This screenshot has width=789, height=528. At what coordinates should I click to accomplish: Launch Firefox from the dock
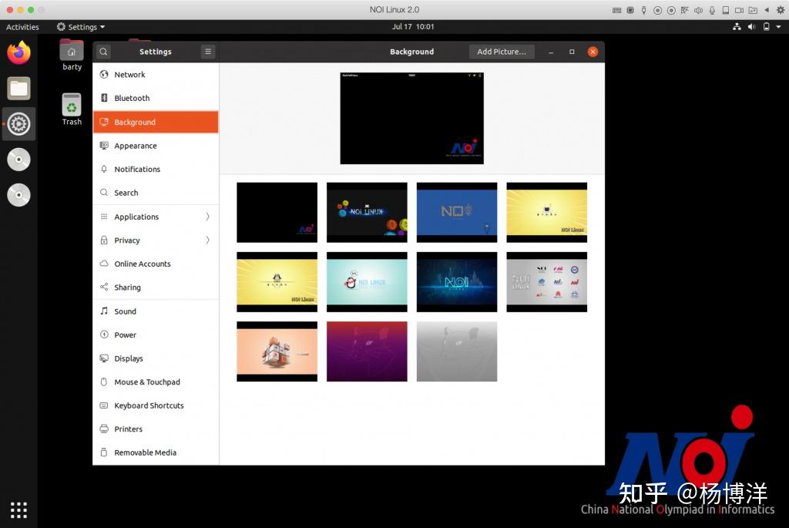click(18, 52)
